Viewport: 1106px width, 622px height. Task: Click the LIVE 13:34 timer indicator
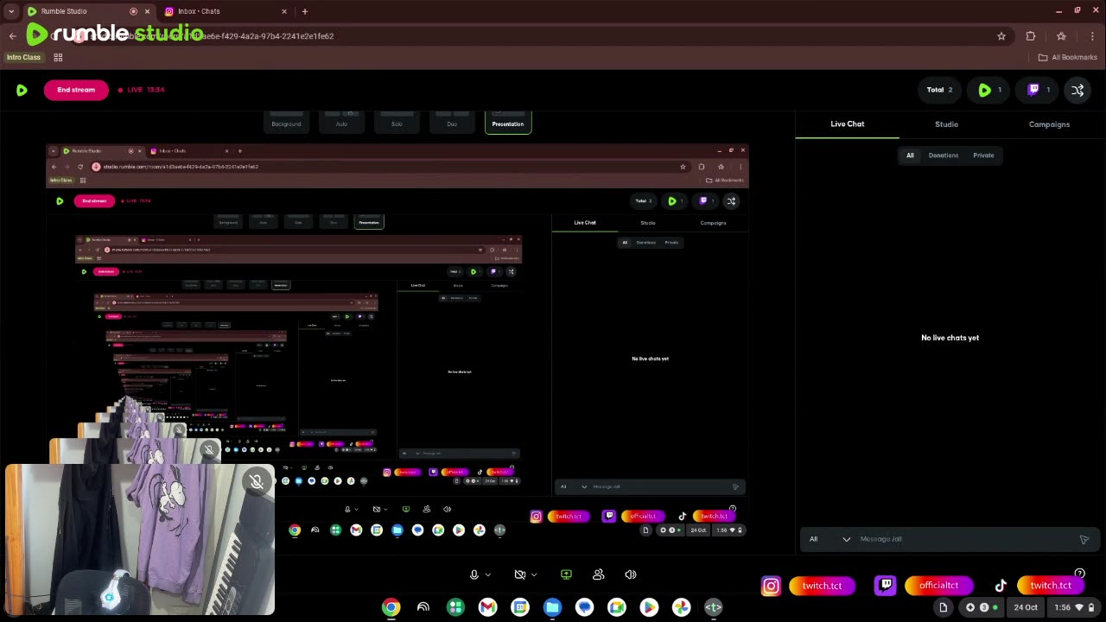click(x=141, y=90)
